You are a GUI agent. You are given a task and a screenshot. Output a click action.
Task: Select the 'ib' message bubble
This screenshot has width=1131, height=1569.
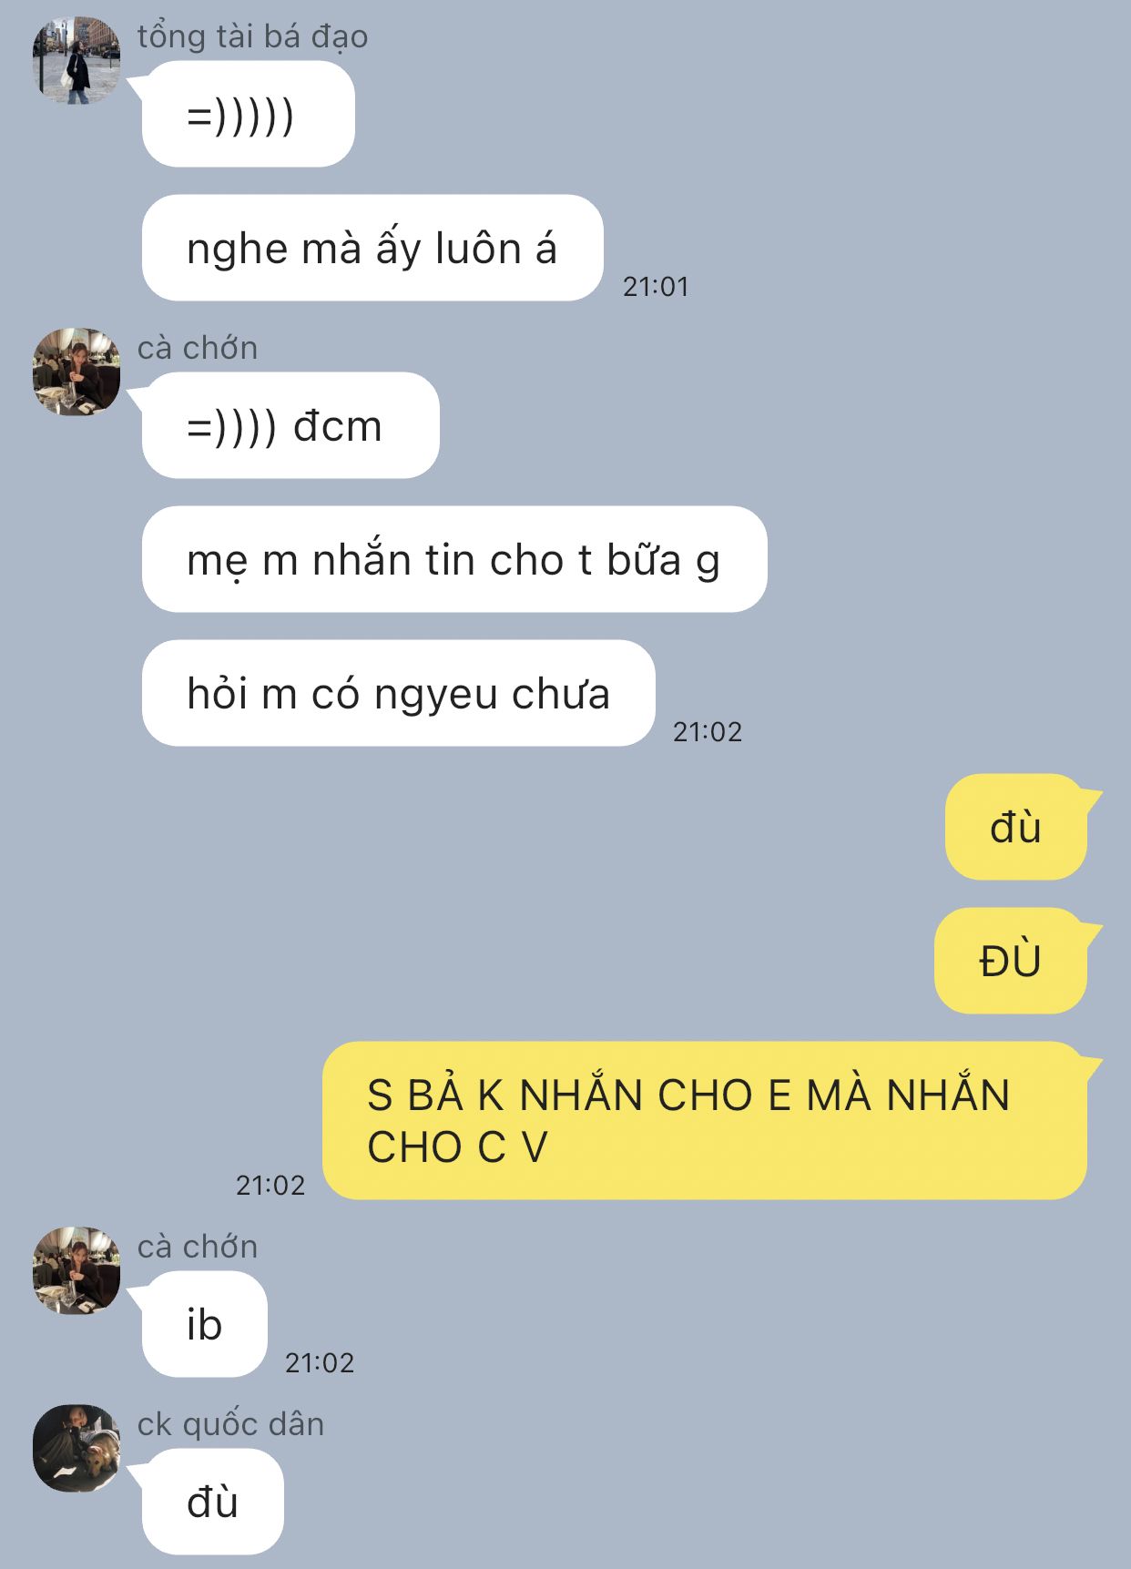click(x=205, y=1324)
